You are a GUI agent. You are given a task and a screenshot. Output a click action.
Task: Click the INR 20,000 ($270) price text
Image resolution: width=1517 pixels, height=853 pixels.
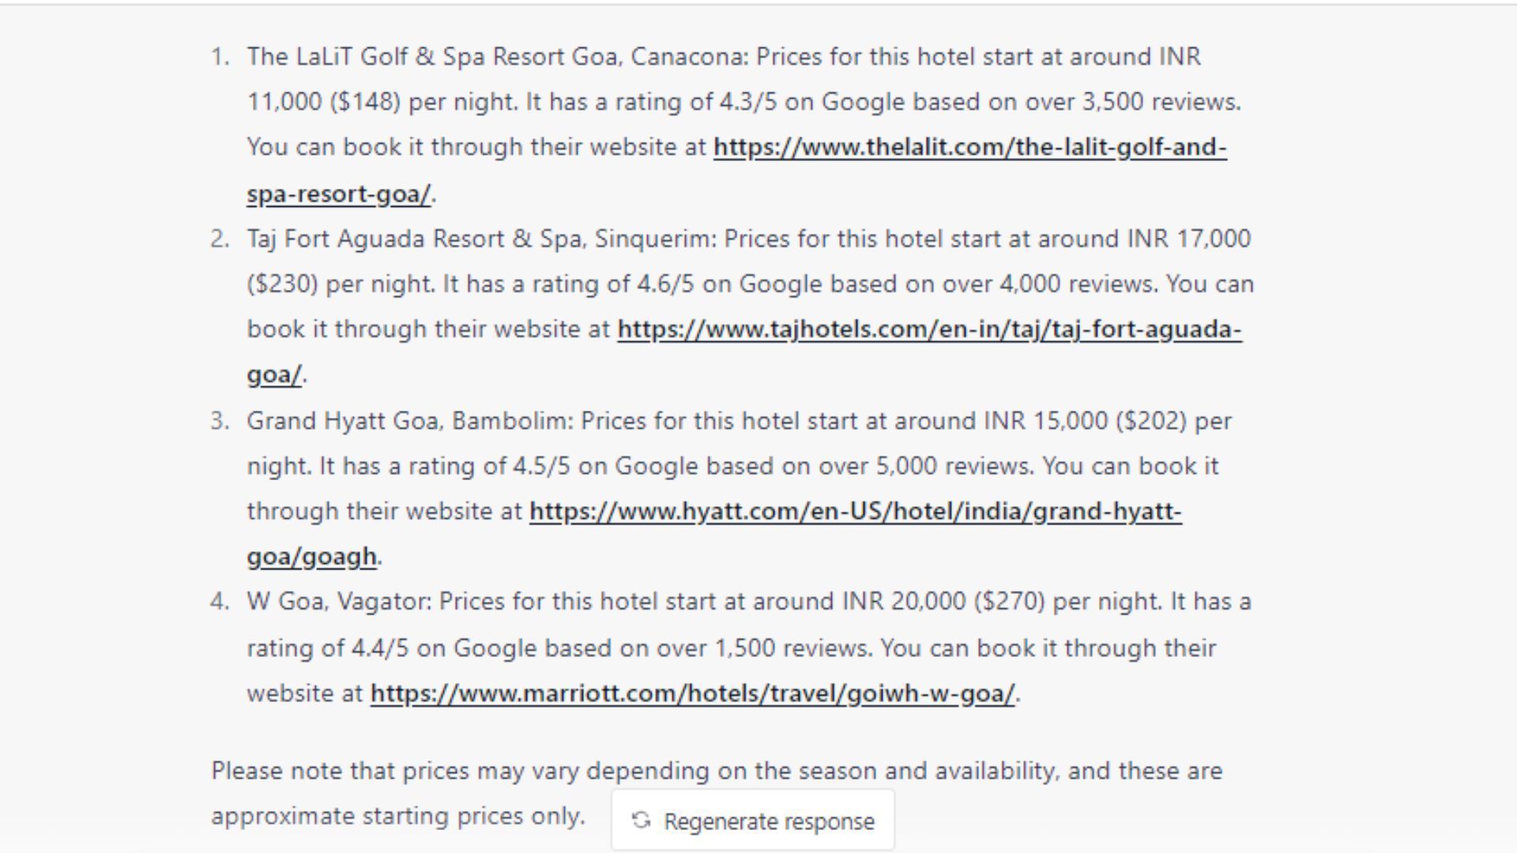(x=943, y=602)
